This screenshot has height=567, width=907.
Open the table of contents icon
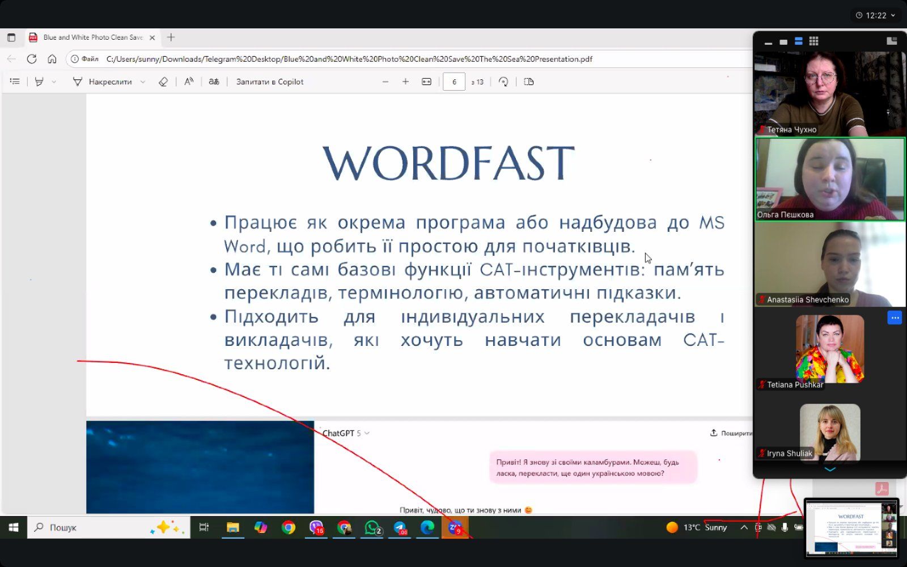(x=15, y=82)
